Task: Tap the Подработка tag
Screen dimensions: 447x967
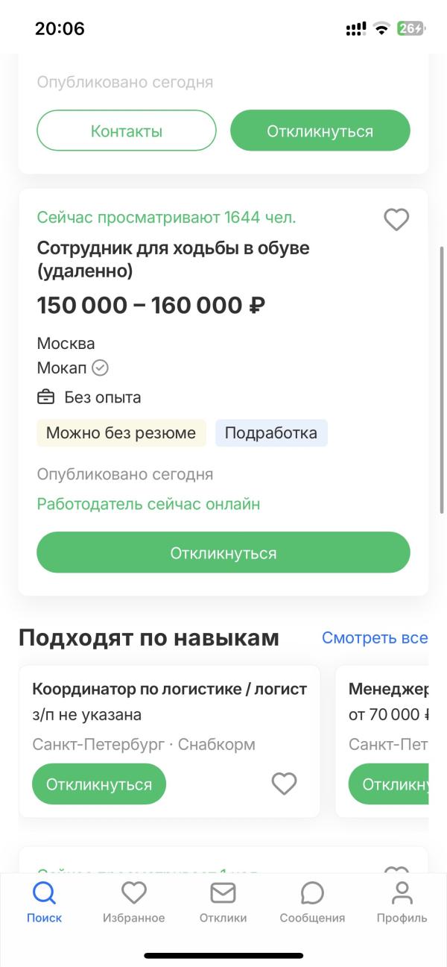Action: (271, 433)
